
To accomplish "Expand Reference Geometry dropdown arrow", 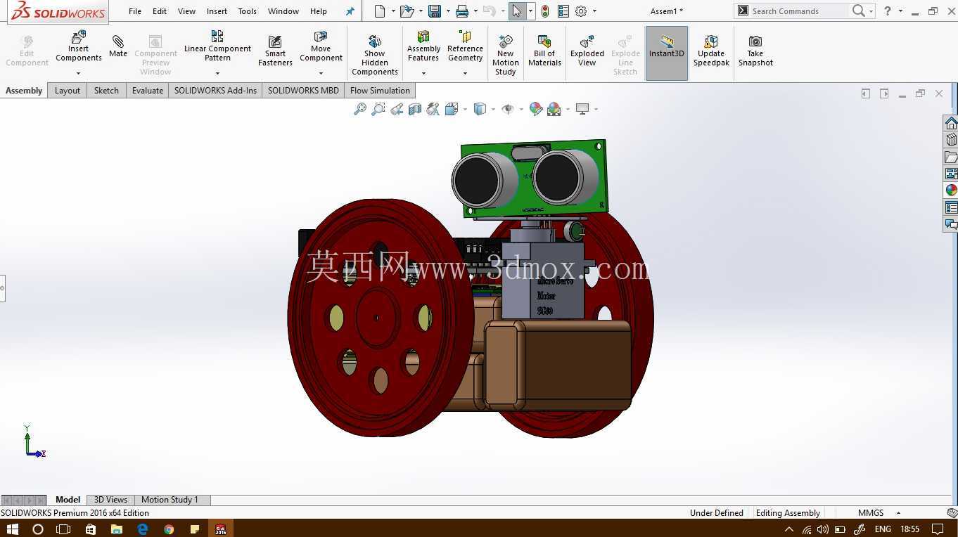I will pos(465,73).
